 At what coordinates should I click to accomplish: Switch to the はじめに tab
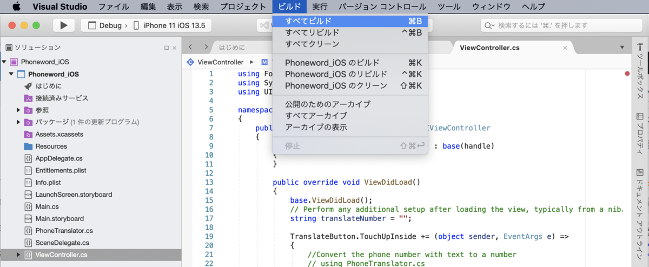tap(233, 48)
